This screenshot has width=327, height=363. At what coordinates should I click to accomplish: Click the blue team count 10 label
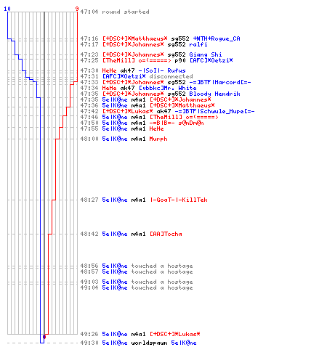(x=7, y=9)
